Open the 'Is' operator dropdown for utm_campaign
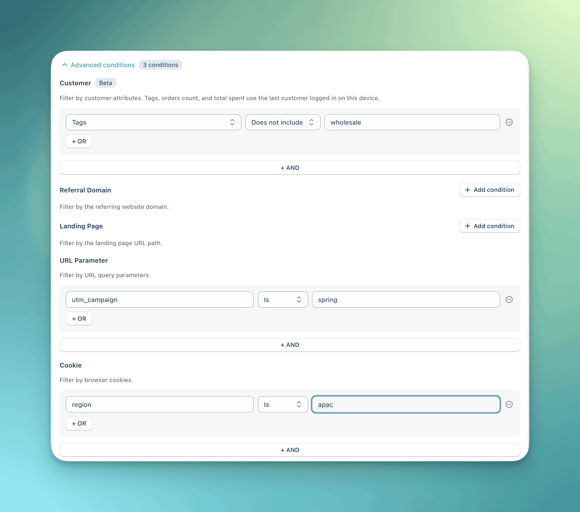 (x=283, y=300)
